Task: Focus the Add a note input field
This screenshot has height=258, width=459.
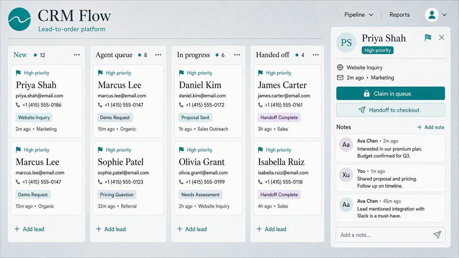Action: point(391,235)
